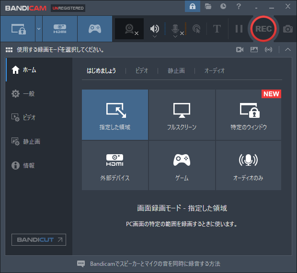This screenshot has width=297, height=273.
Task: Collapse the panel with up chevron
Action: coord(288,50)
